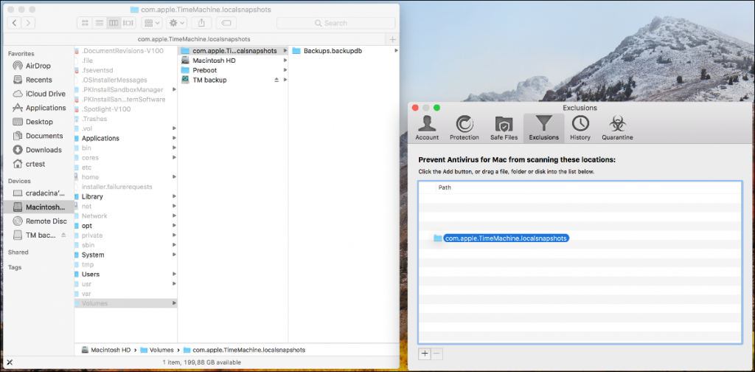Switch Finder to list view
This screenshot has width=755, height=372.
tap(100, 23)
